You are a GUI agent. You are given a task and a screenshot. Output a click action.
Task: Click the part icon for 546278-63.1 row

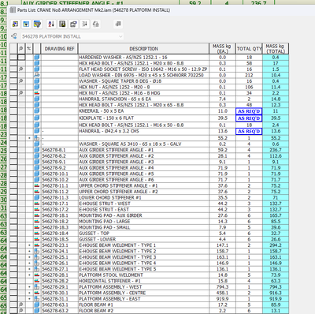tap(37, 305)
